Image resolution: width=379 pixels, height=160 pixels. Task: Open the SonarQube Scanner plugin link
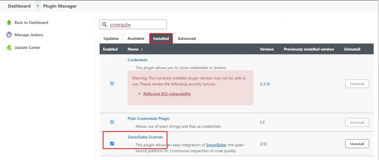coord(145,137)
